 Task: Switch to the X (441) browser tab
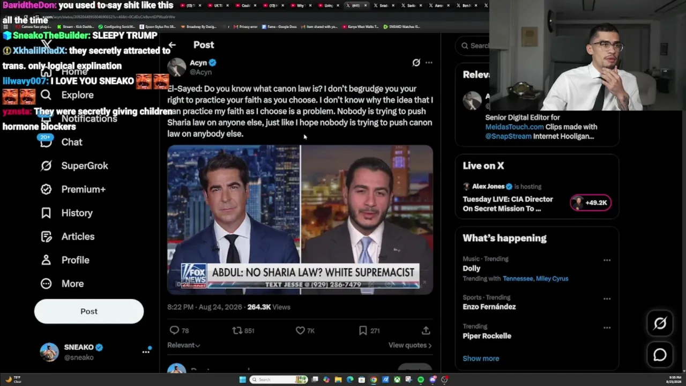pos(356,5)
